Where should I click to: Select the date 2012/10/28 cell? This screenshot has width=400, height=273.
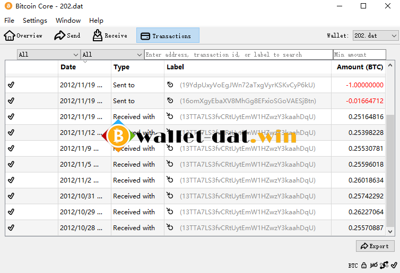84,228
